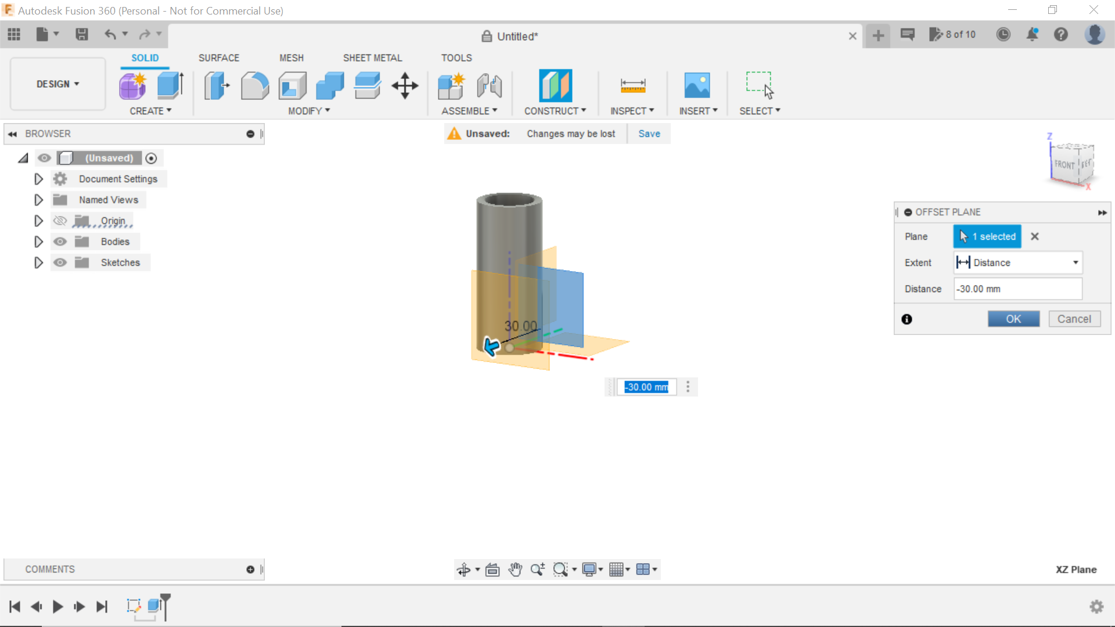Click OK in the Offset Plane dialog

[x=1013, y=319]
